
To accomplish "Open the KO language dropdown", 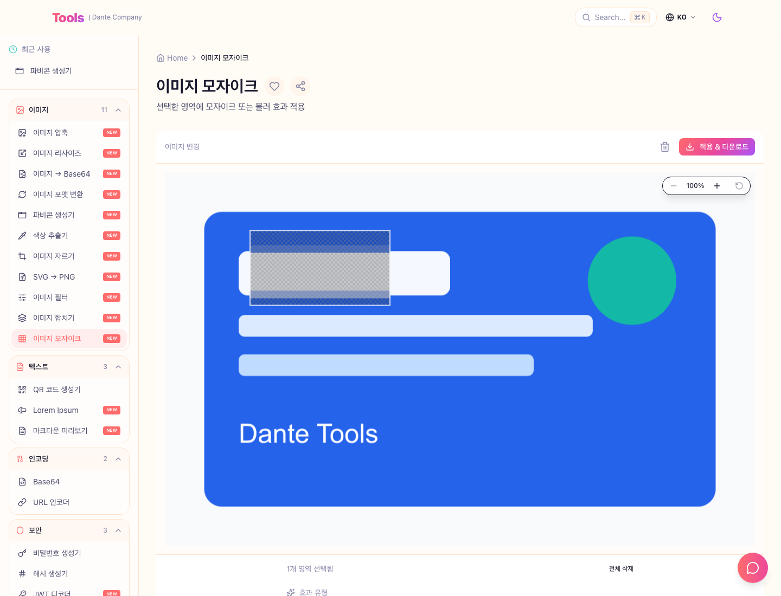I will click(681, 17).
